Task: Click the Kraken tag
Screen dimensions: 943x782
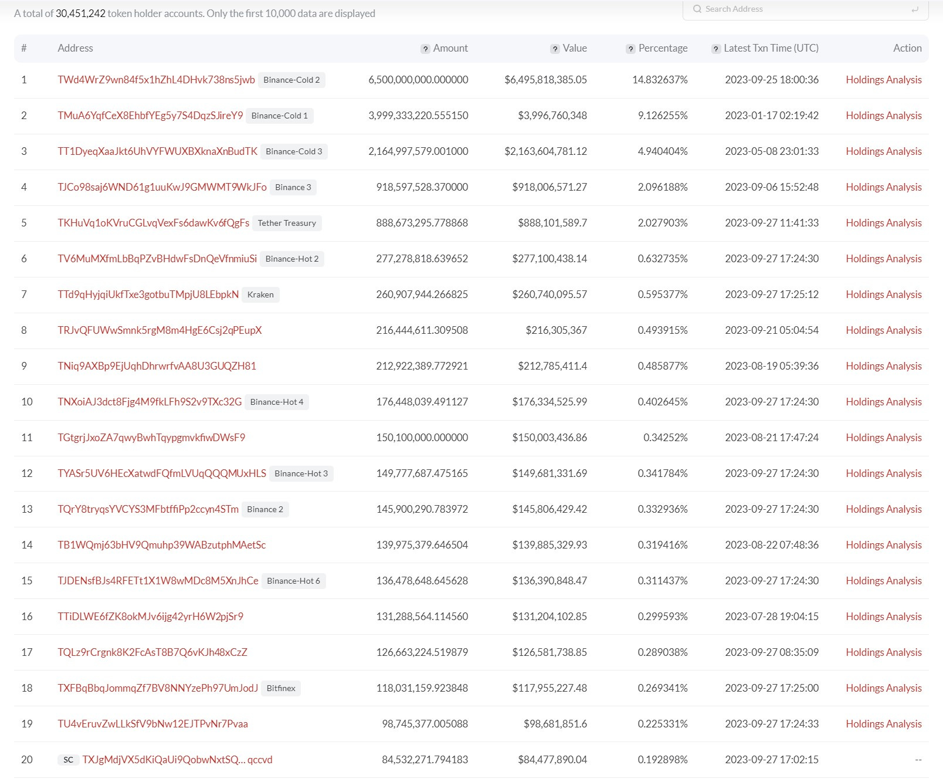Action: coord(260,294)
